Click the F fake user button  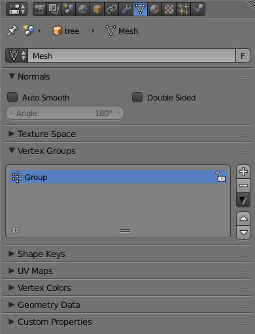[x=243, y=55]
